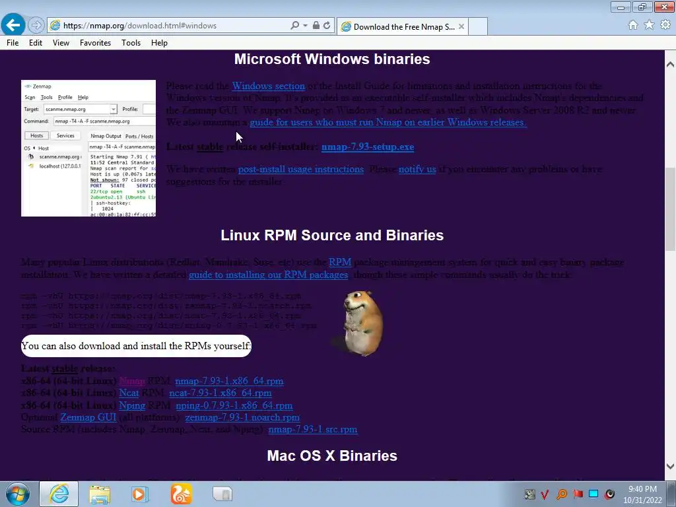Click the Zenmap screenshot thumbnail
Viewport: 676px width, 507px height.
pyautogui.click(x=88, y=148)
